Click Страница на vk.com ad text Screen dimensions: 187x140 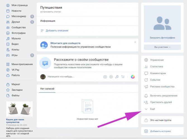click(16, 125)
